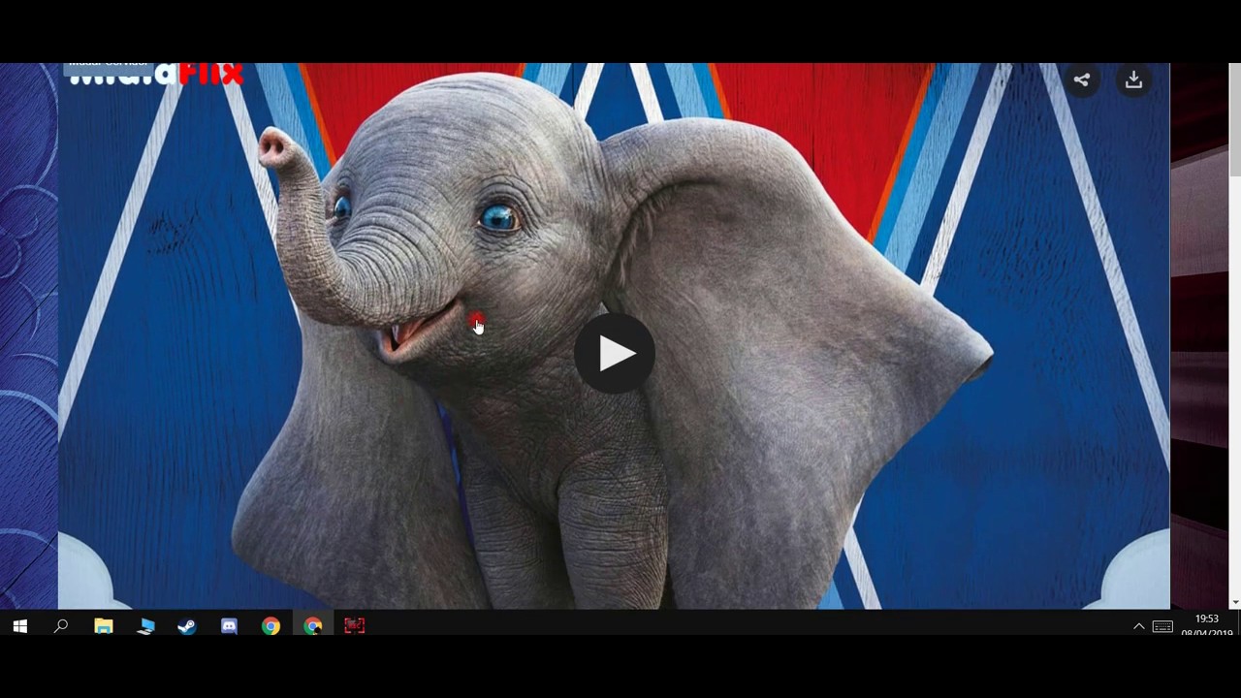Open the red screen recorder taskbar icon

(354, 626)
